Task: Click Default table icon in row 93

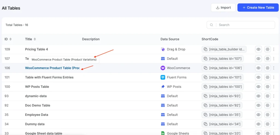Action: point(163,96)
